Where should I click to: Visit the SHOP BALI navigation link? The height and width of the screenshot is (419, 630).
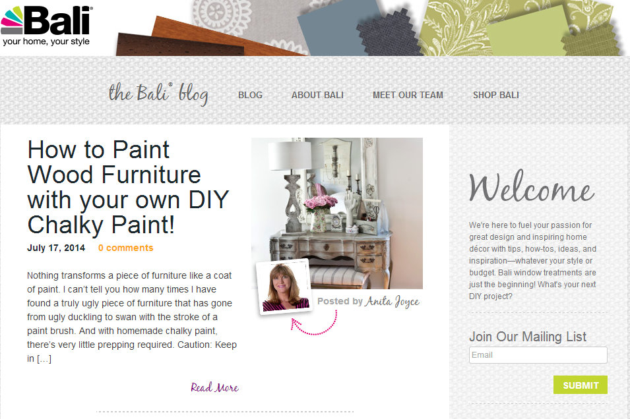pos(496,95)
